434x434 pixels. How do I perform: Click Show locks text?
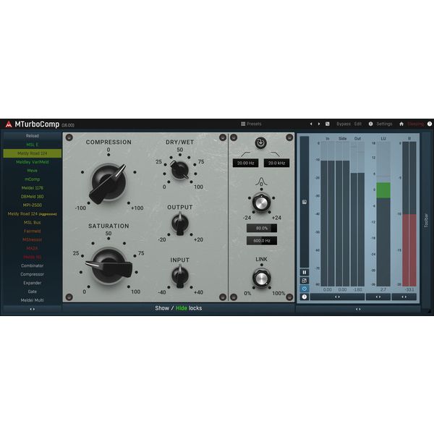(x=162, y=308)
